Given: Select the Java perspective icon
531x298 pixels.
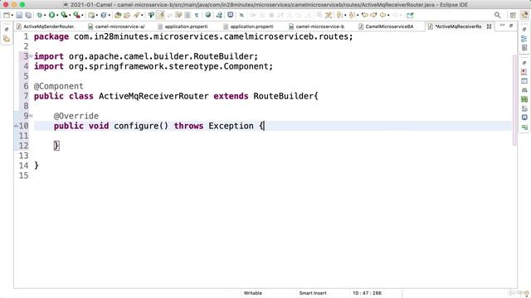Looking at the screenshot, I should coord(524,15).
